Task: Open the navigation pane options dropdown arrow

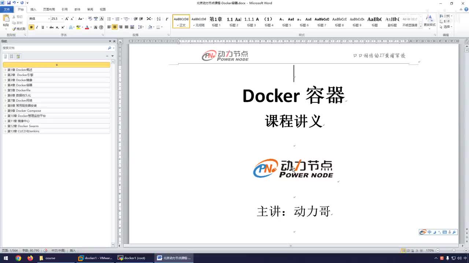Action: [110, 41]
